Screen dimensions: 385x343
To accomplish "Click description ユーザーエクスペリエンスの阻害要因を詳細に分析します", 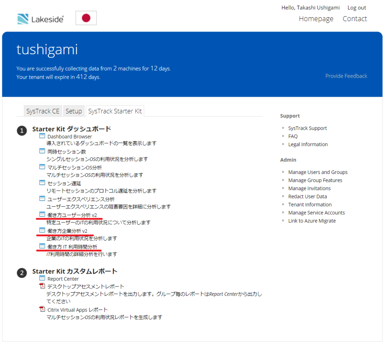I will [109, 207].
